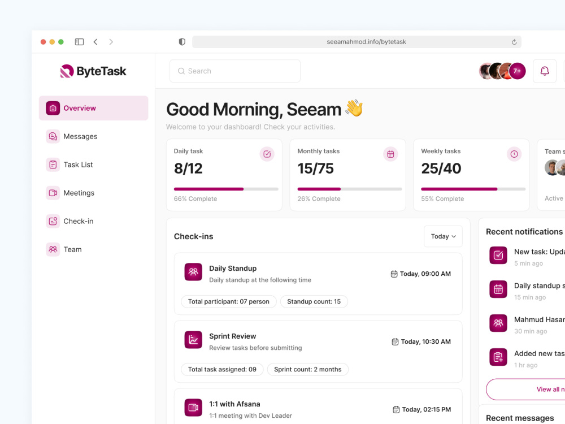Screen dimensions: 565x424
Task: Click the seeamahmod.info/bytetask address bar
Action: [x=357, y=42]
